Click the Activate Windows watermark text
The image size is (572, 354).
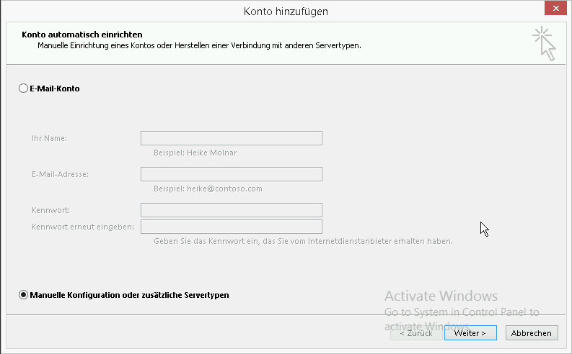point(441,296)
